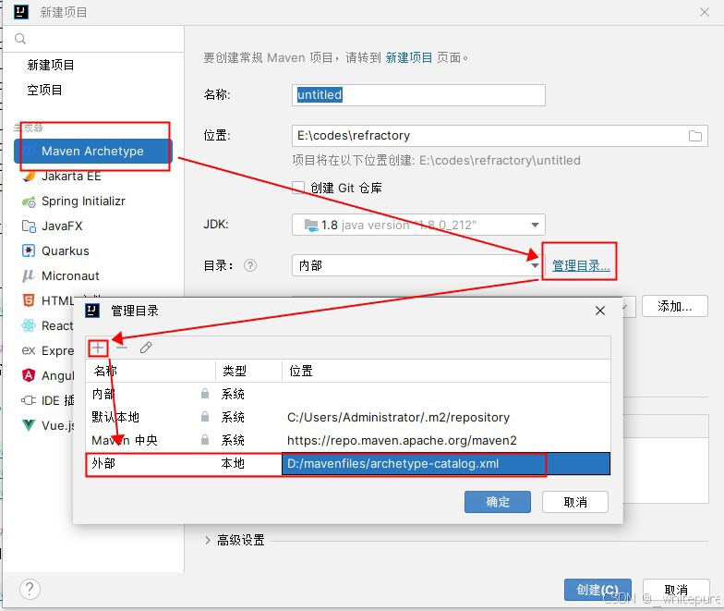Select 空项目 in the sidebar
Screen dimensions: 724x611
point(44,91)
